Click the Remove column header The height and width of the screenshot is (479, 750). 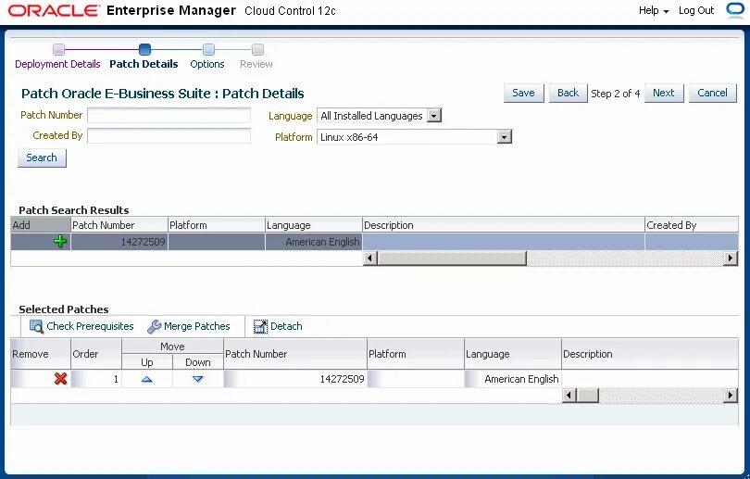point(41,354)
